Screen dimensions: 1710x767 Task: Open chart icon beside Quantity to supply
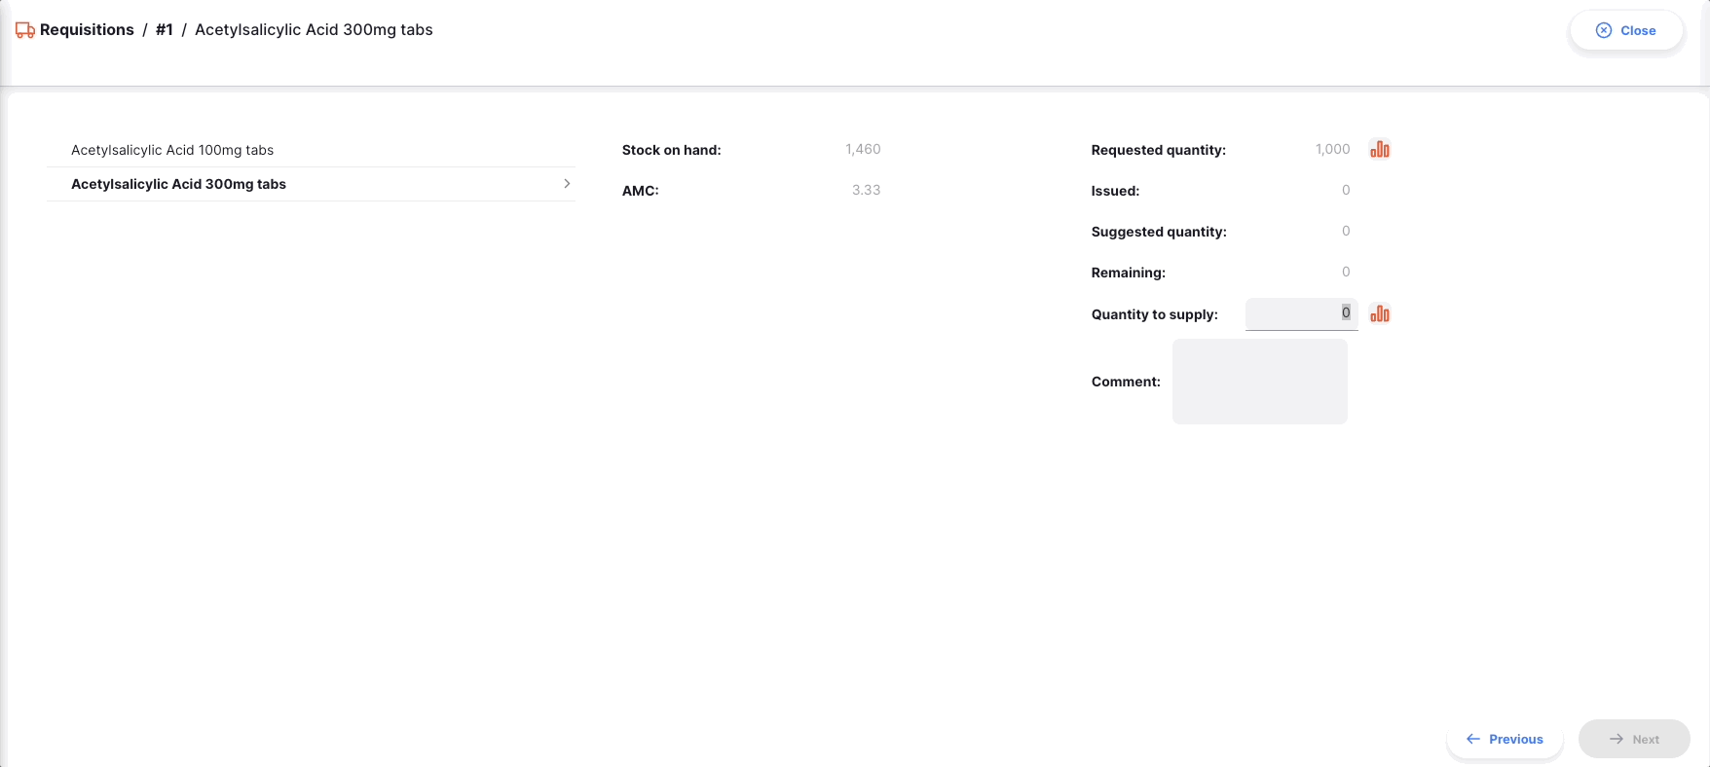point(1380,313)
